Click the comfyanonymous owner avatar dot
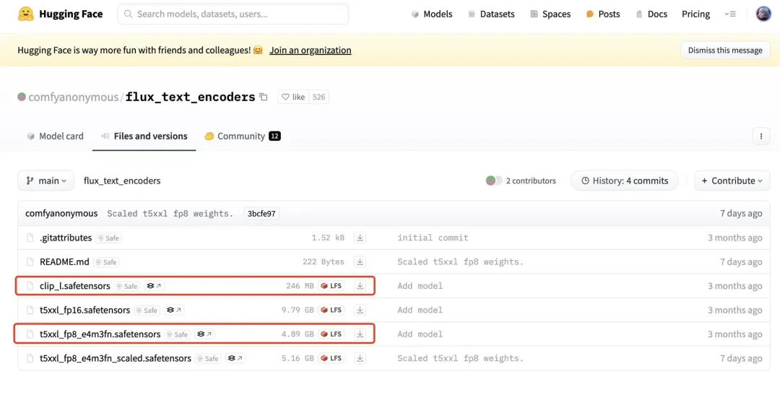This screenshot has width=780, height=416. click(x=22, y=97)
